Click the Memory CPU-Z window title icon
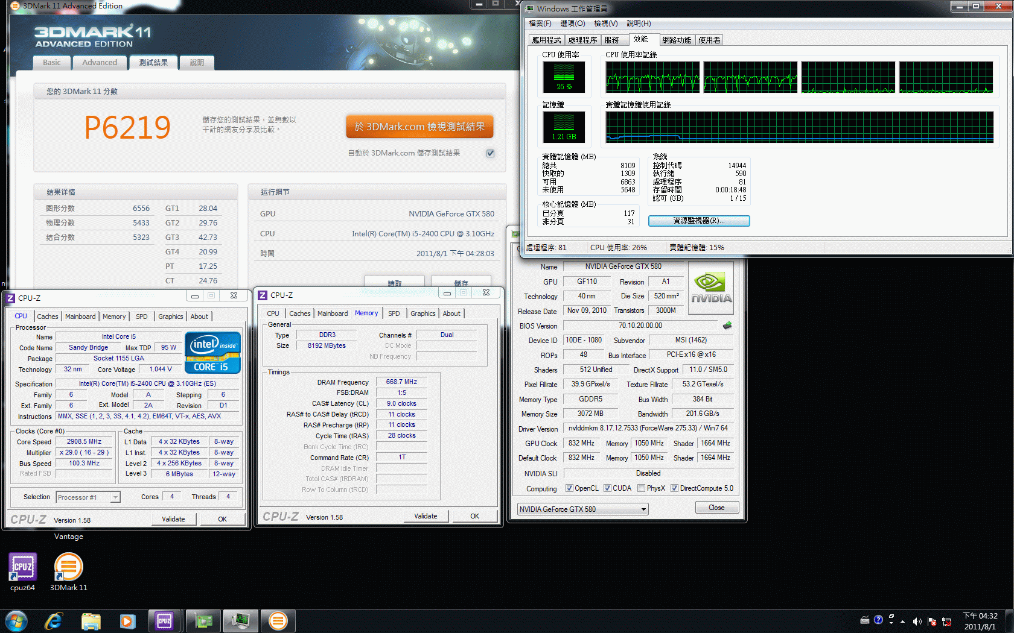The width and height of the screenshot is (1014, 633). [263, 295]
